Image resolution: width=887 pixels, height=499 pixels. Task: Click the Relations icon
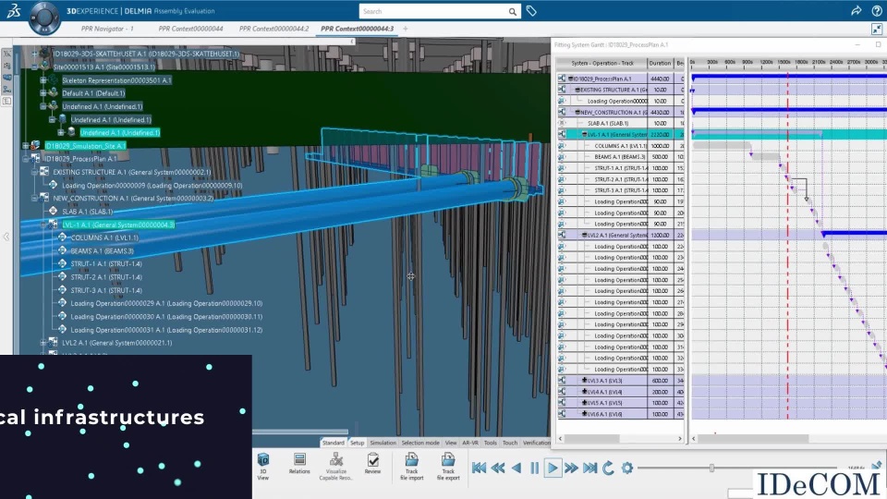(x=299, y=460)
